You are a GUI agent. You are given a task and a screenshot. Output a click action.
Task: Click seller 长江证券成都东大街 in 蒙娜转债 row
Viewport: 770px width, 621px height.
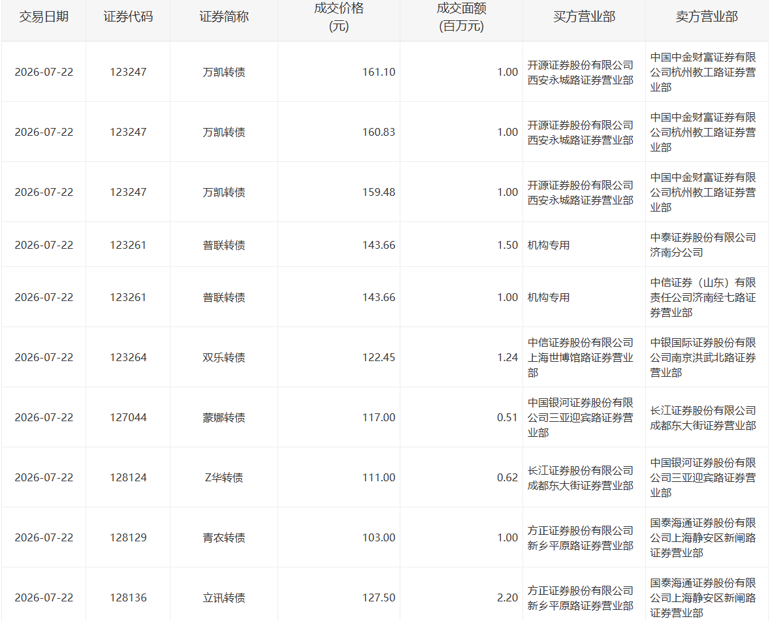[x=703, y=418]
